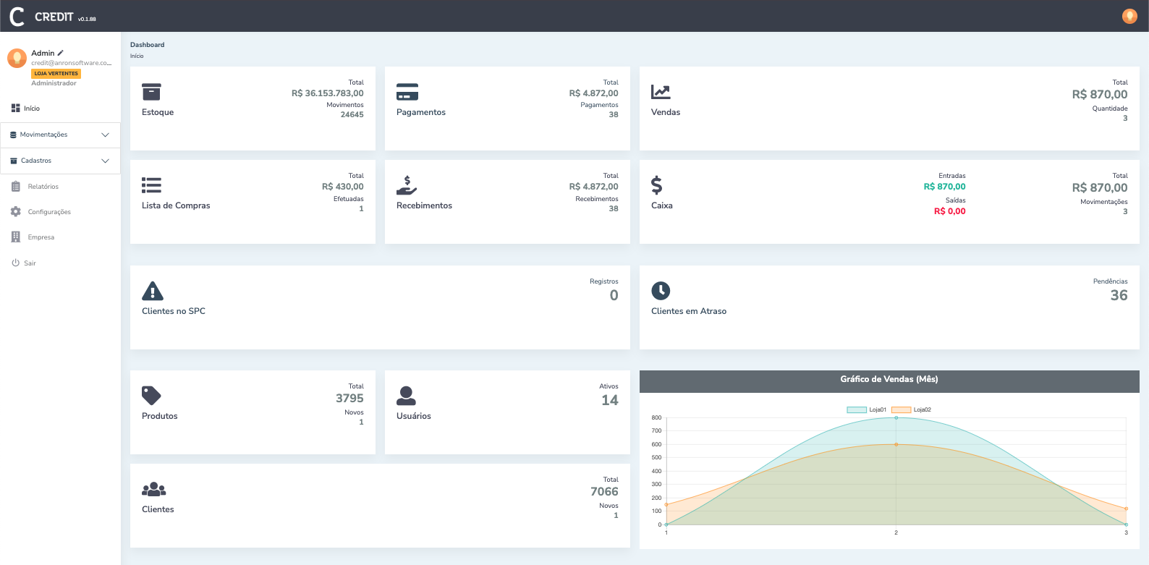Select the Produtos price tag icon
The image size is (1149, 565).
click(x=151, y=396)
